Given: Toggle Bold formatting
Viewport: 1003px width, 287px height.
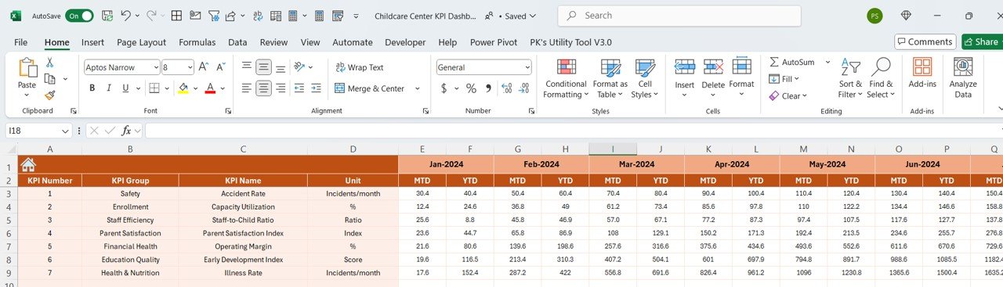Looking at the screenshot, I should [x=92, y=88].
